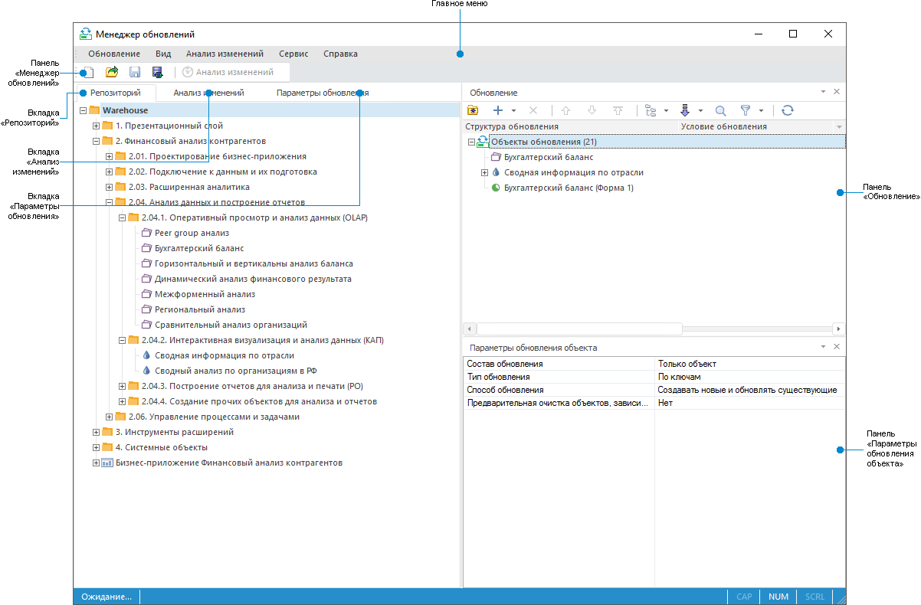Click the Объекты обновления root icon

pos(483,142)
